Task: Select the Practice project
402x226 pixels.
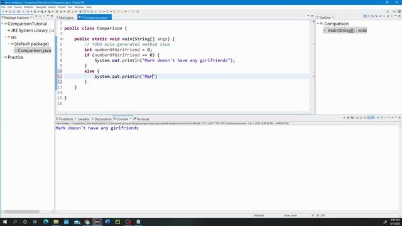Action: [x=15, y=57]
